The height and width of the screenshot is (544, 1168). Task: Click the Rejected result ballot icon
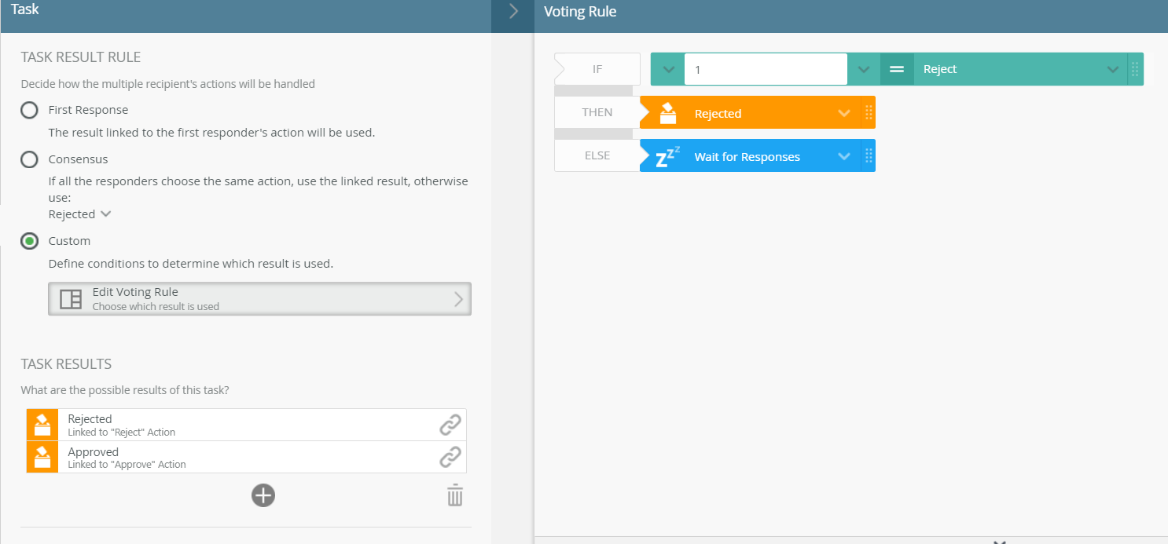coord(42,425)
